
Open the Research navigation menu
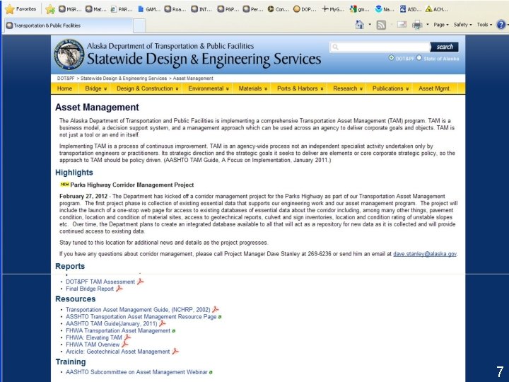(x=348, y=88)
